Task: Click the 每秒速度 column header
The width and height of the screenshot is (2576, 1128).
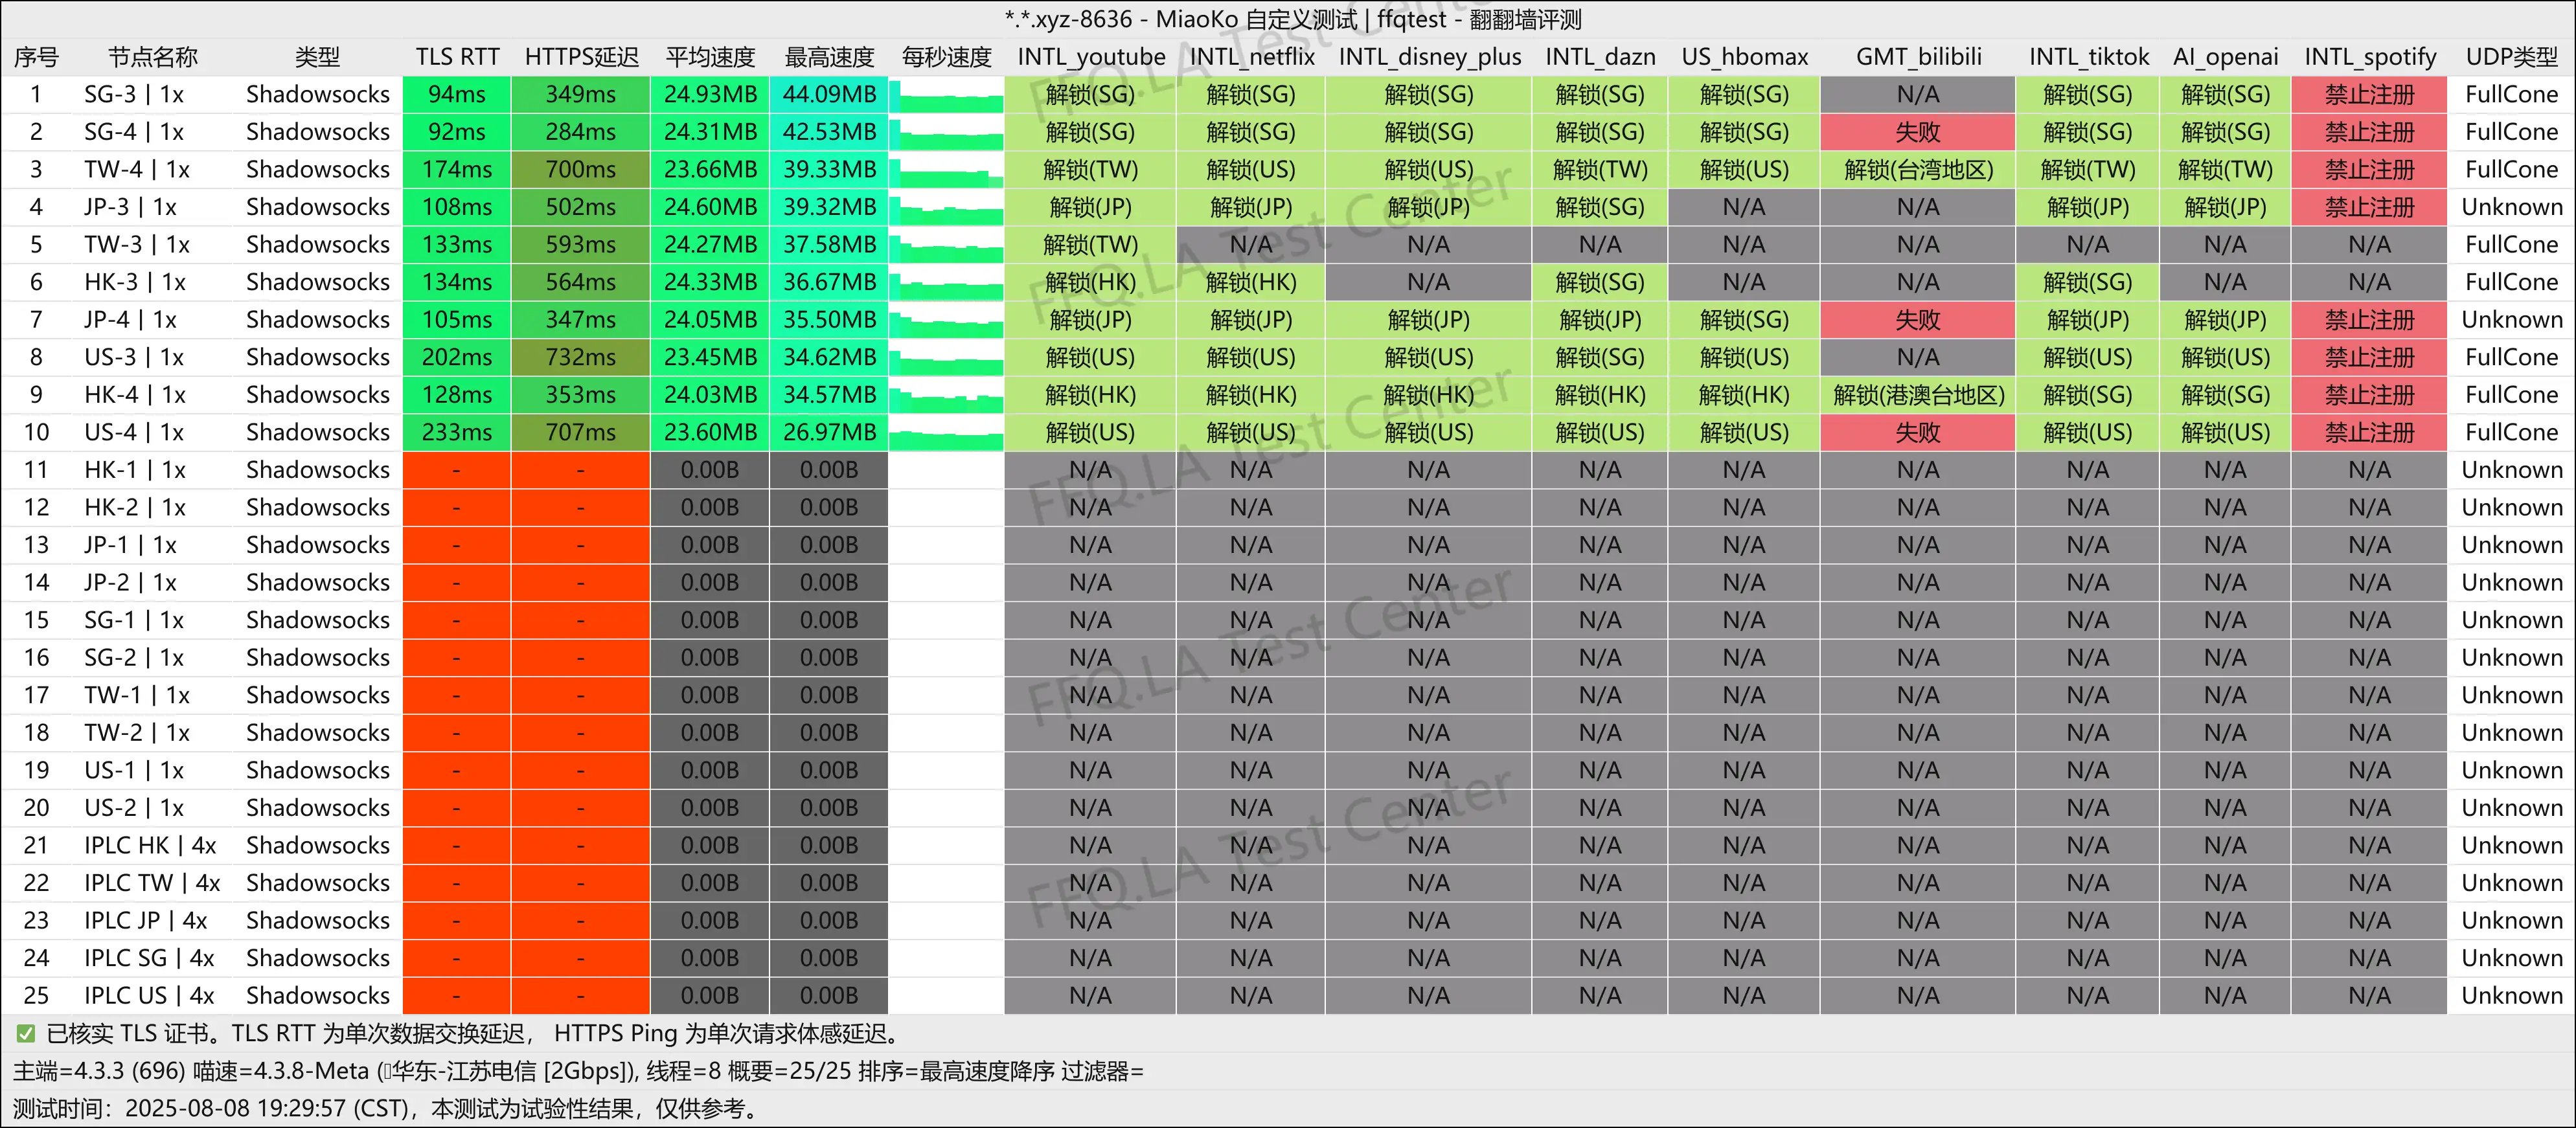Action: [x=946, y=57]
